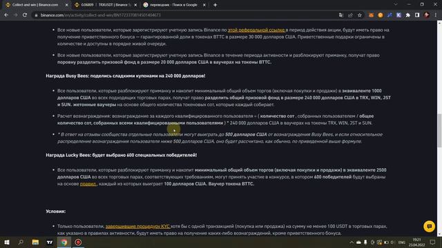Open the referral link 'этой реферальной ссылке'
Viewport: 442px width, 248px height.
click(x=256, y=30)
